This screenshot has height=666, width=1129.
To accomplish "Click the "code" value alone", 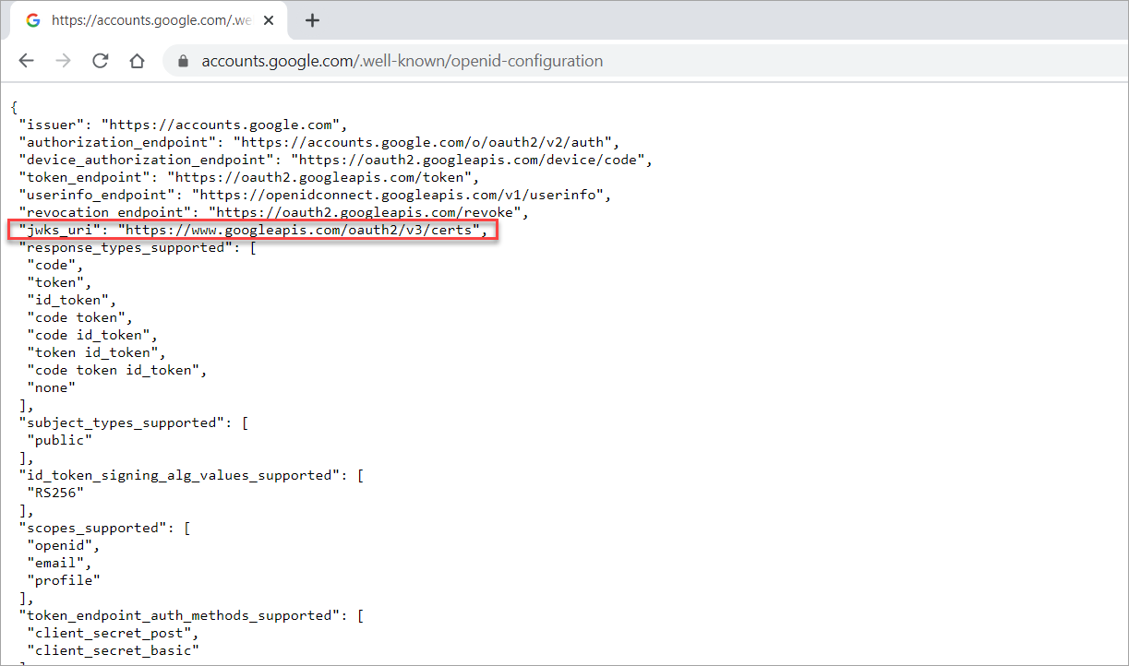I will click(51, 265).
